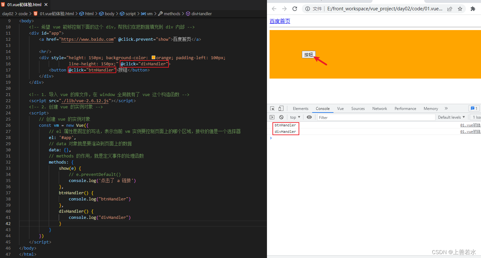The image size is (481, 258).
Task: Open site info icon in address bar
Action: pos(308,9)
